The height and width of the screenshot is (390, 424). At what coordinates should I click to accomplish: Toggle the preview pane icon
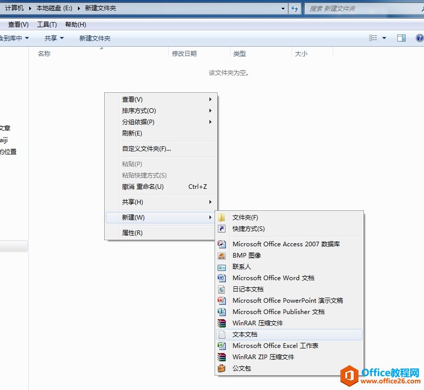click(x=401, y=38)
